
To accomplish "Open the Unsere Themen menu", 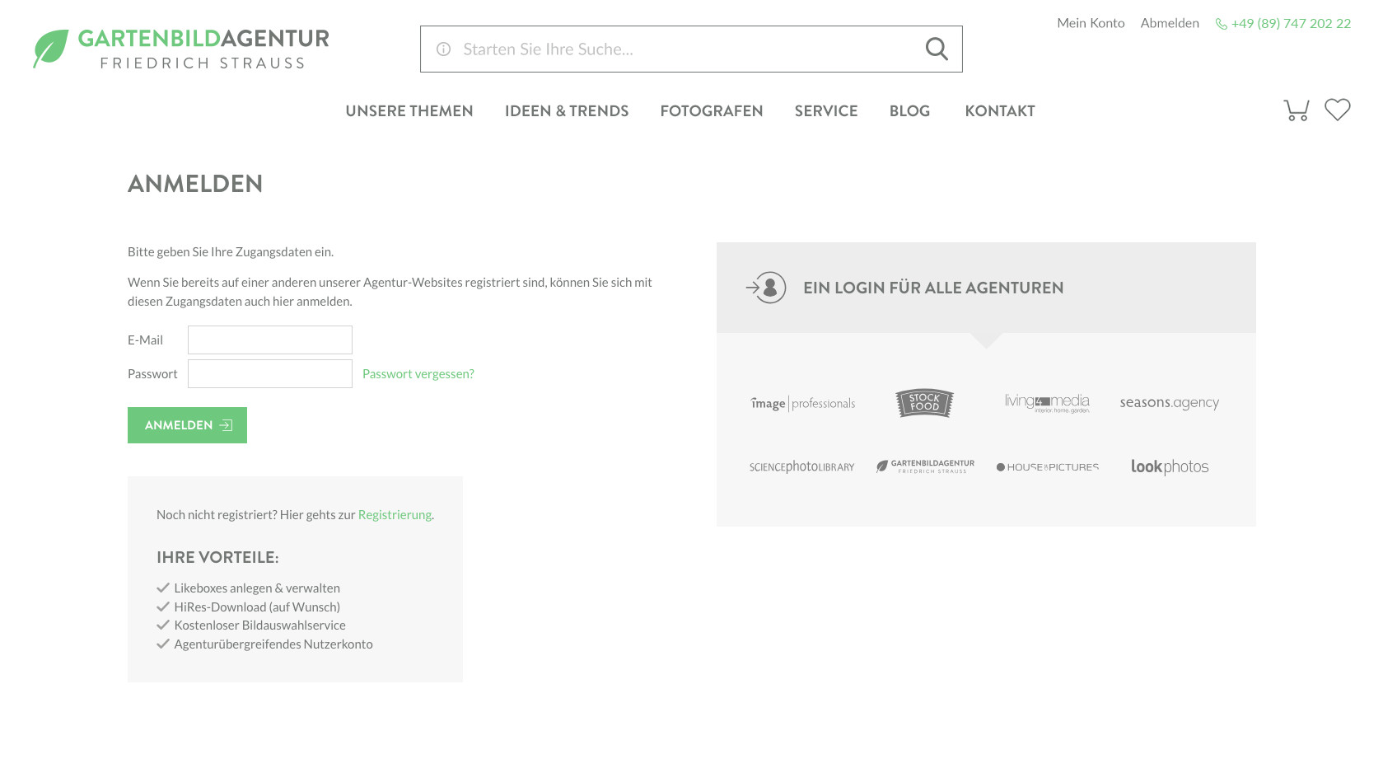I will pyautogui.click(x=409, y=111).
